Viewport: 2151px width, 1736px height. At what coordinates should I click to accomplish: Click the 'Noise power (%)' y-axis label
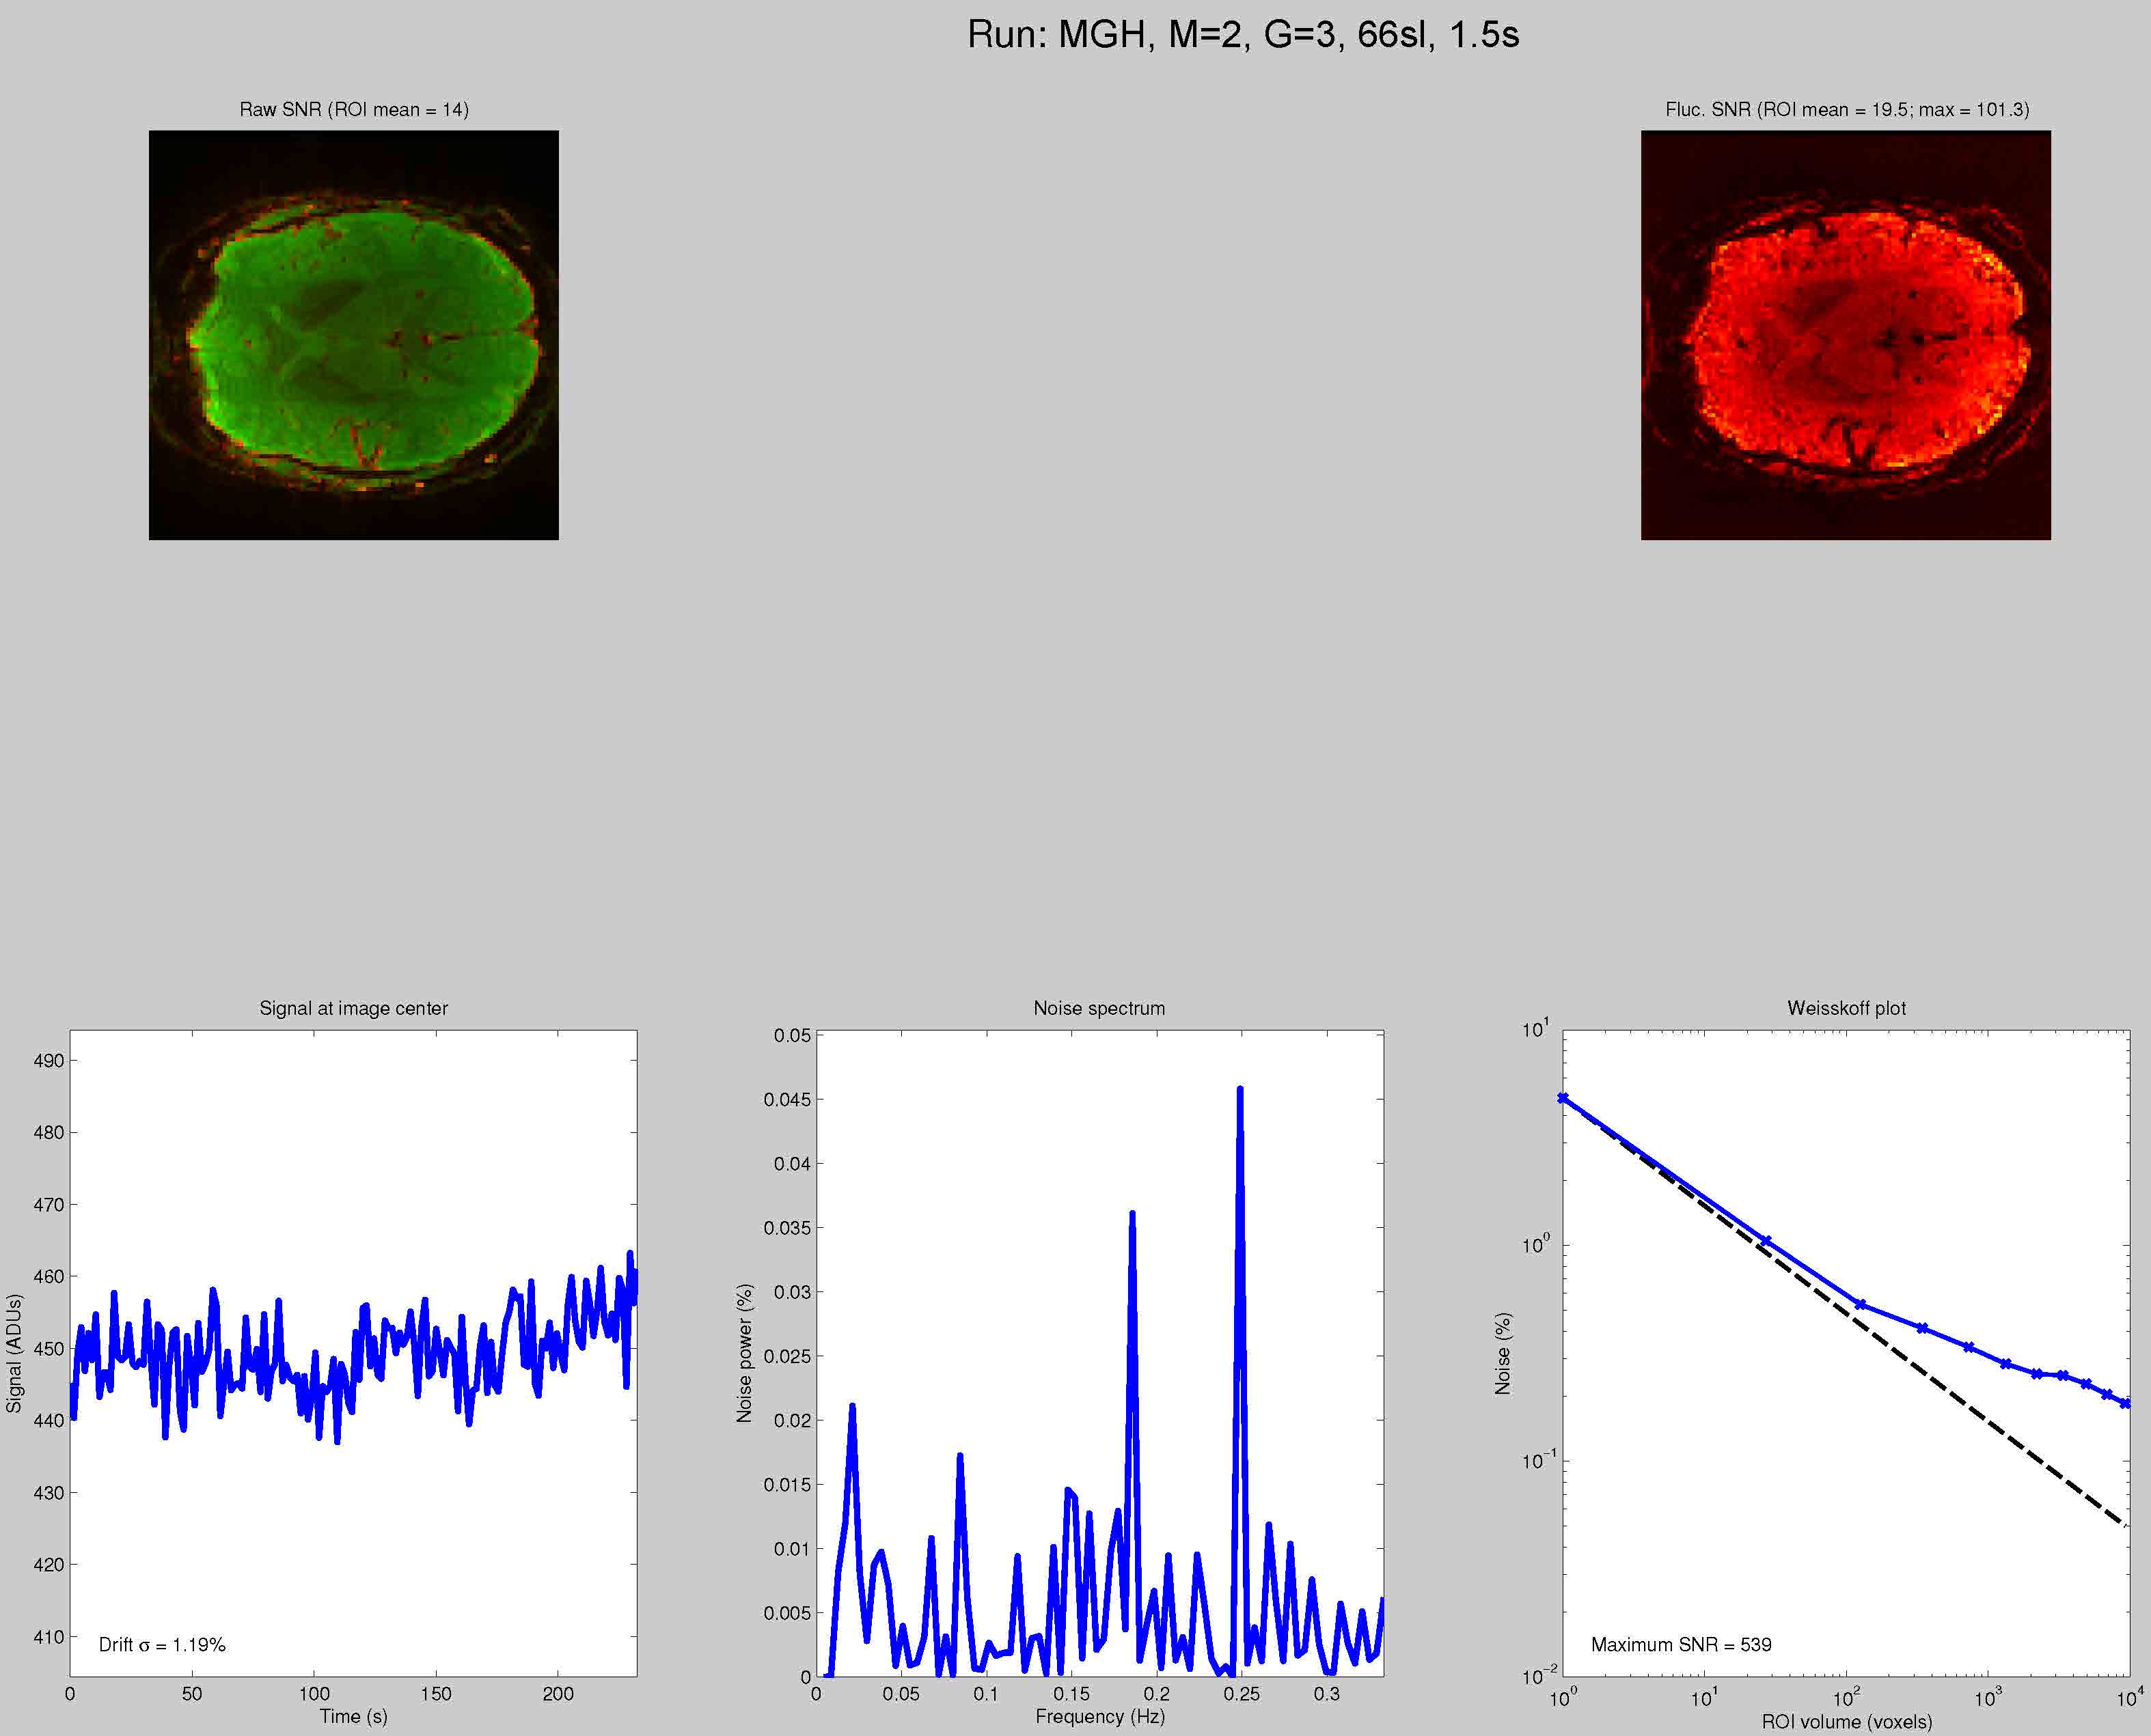[x=743, y=1353]
